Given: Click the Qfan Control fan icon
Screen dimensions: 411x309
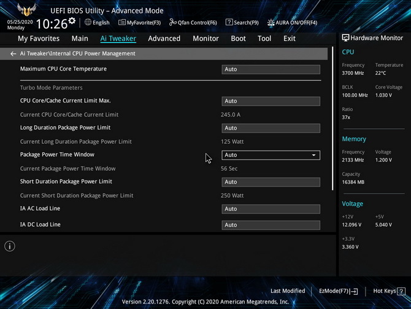Looking at the screenshot, I should click(x=173, y=22).
